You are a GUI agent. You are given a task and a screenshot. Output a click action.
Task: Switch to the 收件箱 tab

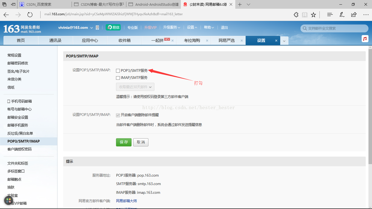pos(124,40)
